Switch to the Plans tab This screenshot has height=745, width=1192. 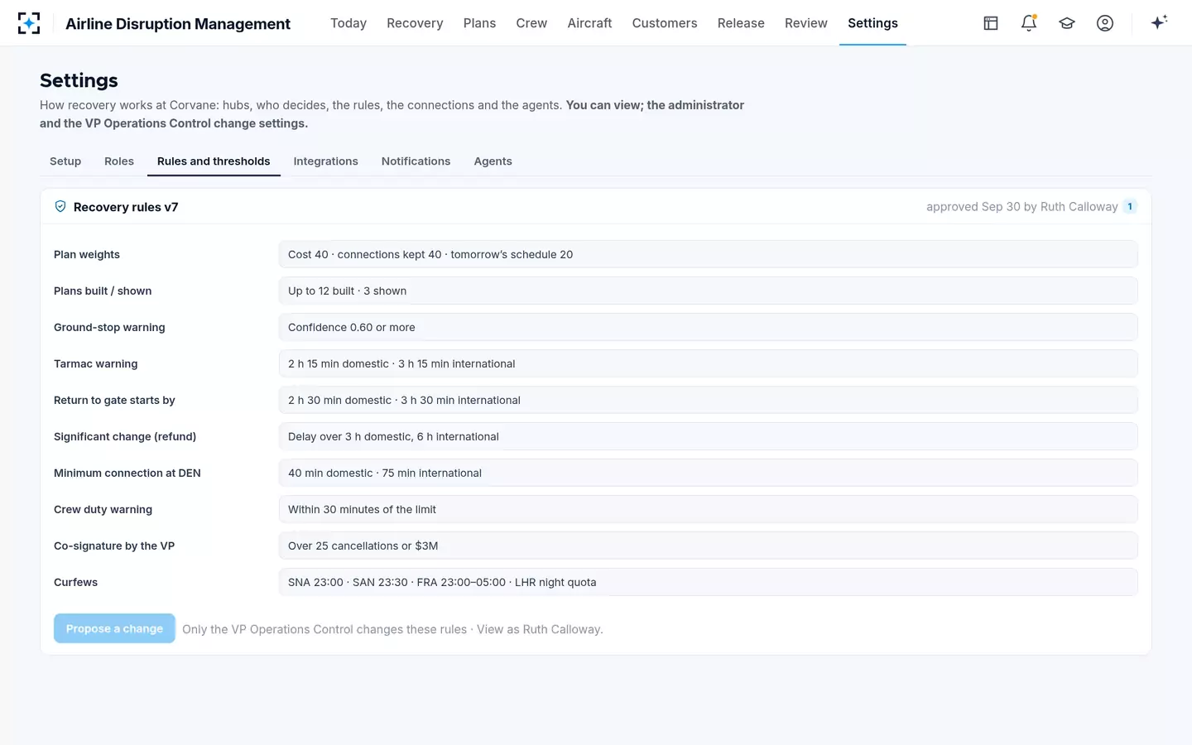479,23
